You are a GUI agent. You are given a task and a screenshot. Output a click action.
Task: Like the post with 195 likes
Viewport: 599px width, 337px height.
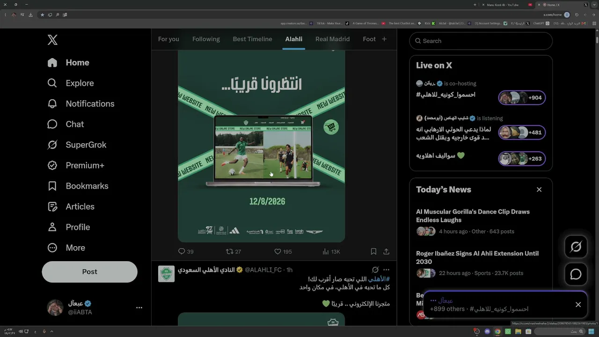[x=283, y=252]
